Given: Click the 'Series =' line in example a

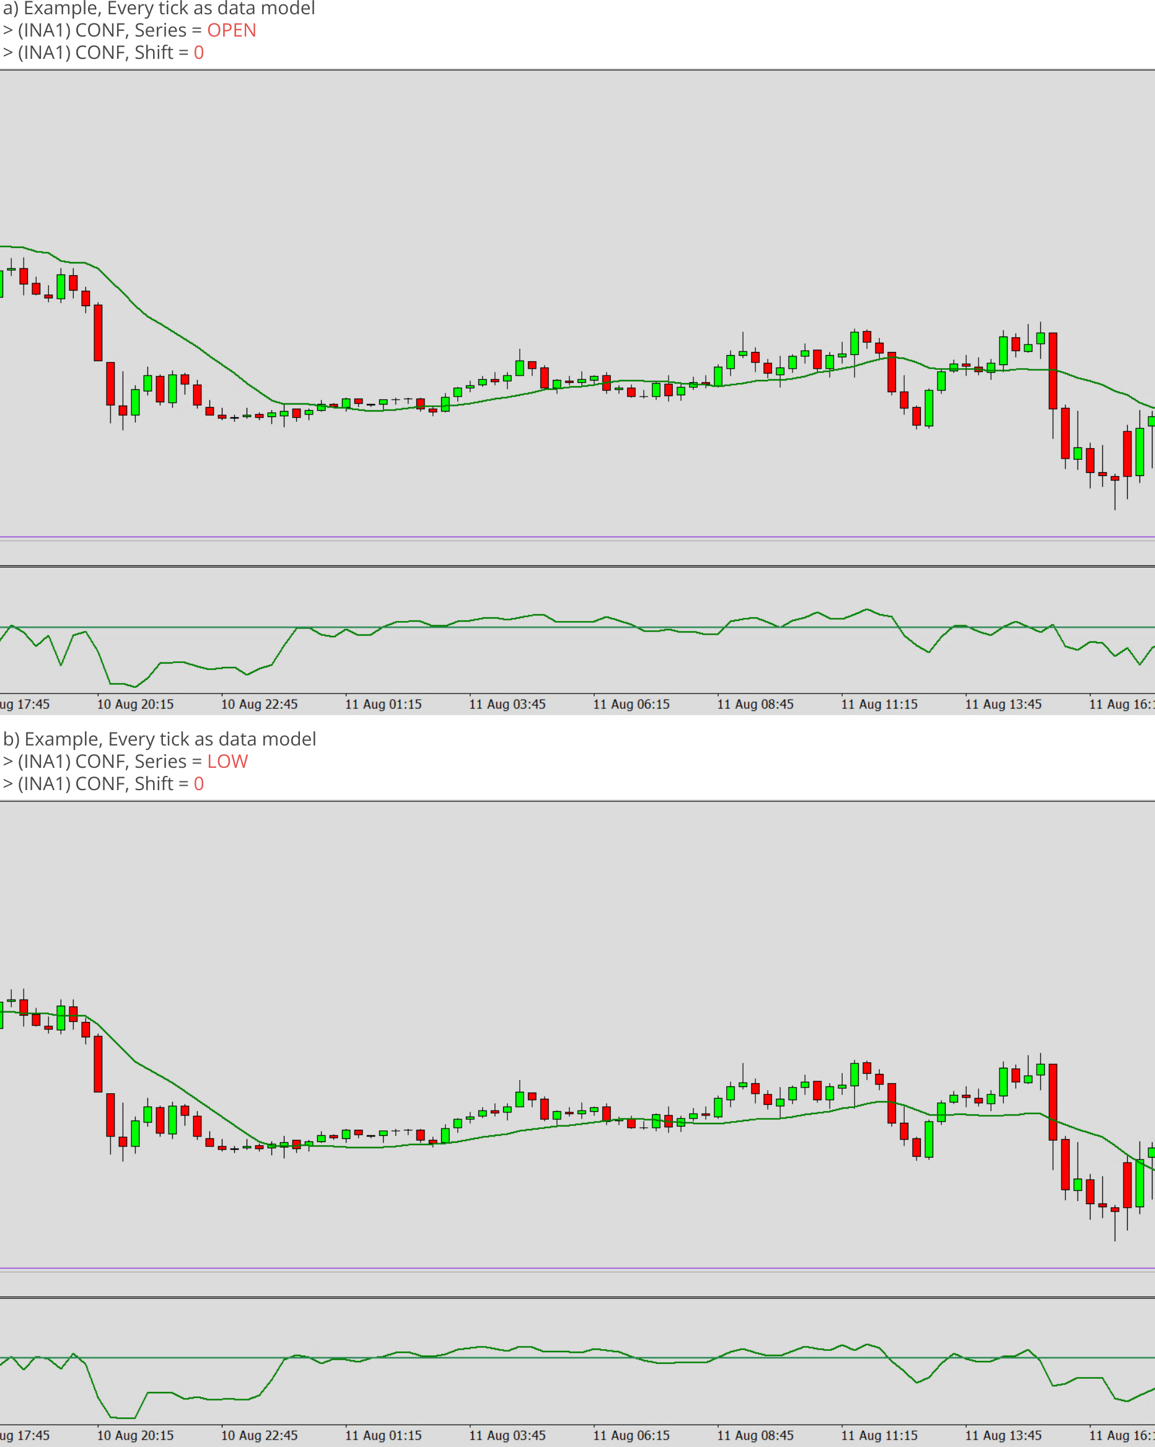Looking at the screenshot, I should (x=130, y=31).
